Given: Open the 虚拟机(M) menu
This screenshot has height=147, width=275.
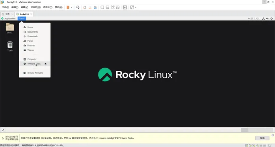Looking at the screenshot, I should click(35, 7).
